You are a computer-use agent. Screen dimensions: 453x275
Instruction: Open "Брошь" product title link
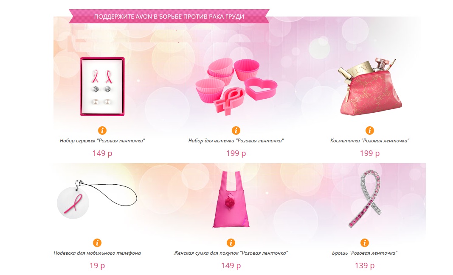(365, 253)
